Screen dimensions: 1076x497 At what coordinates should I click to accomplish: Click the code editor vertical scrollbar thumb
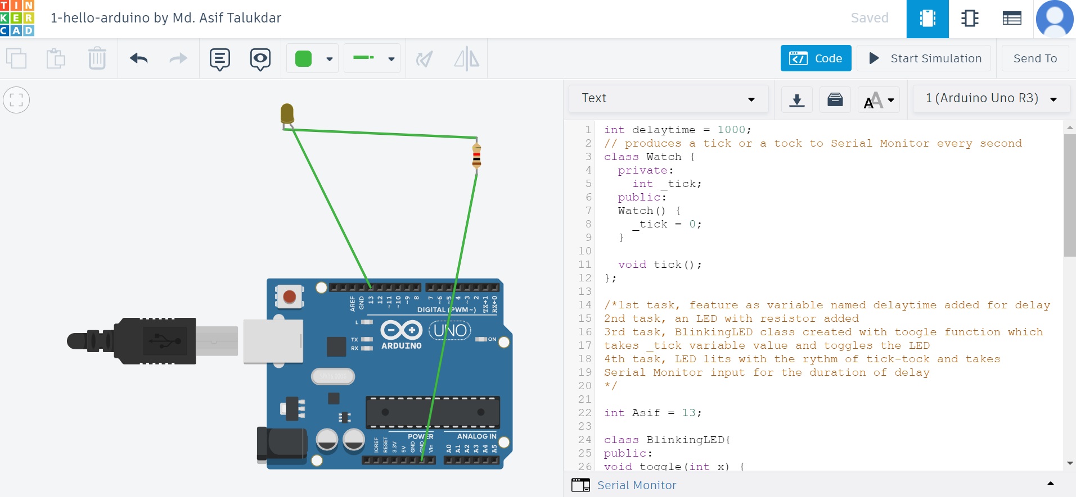[1069, 195]
